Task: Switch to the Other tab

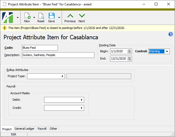Action: pyautogui.click(x=53, y=129)
